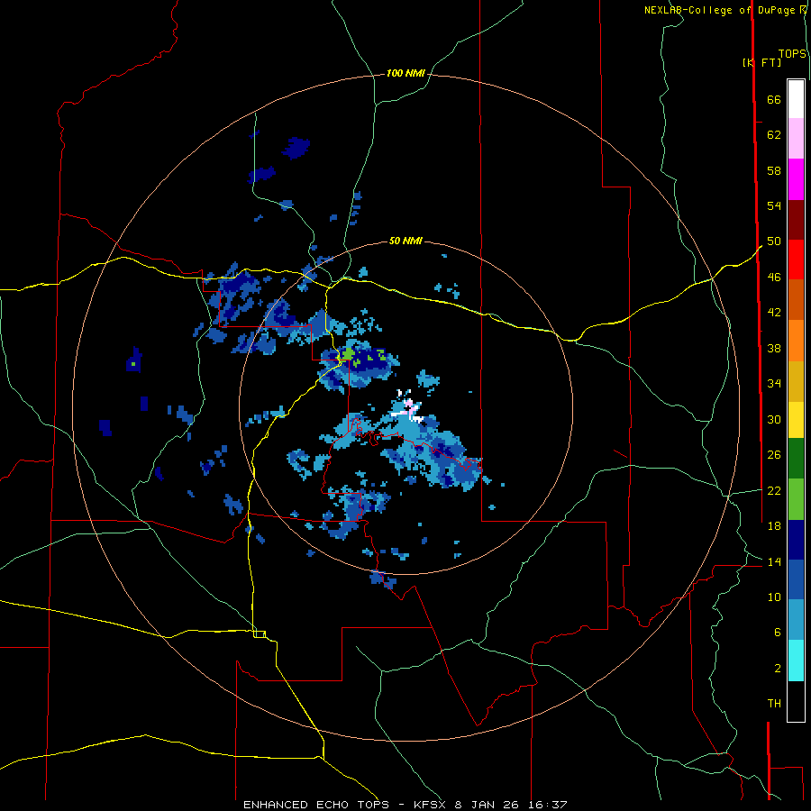Click the '16:37' timestamp
This screenshot has width=811, height=811.
(x=548, y=805)
